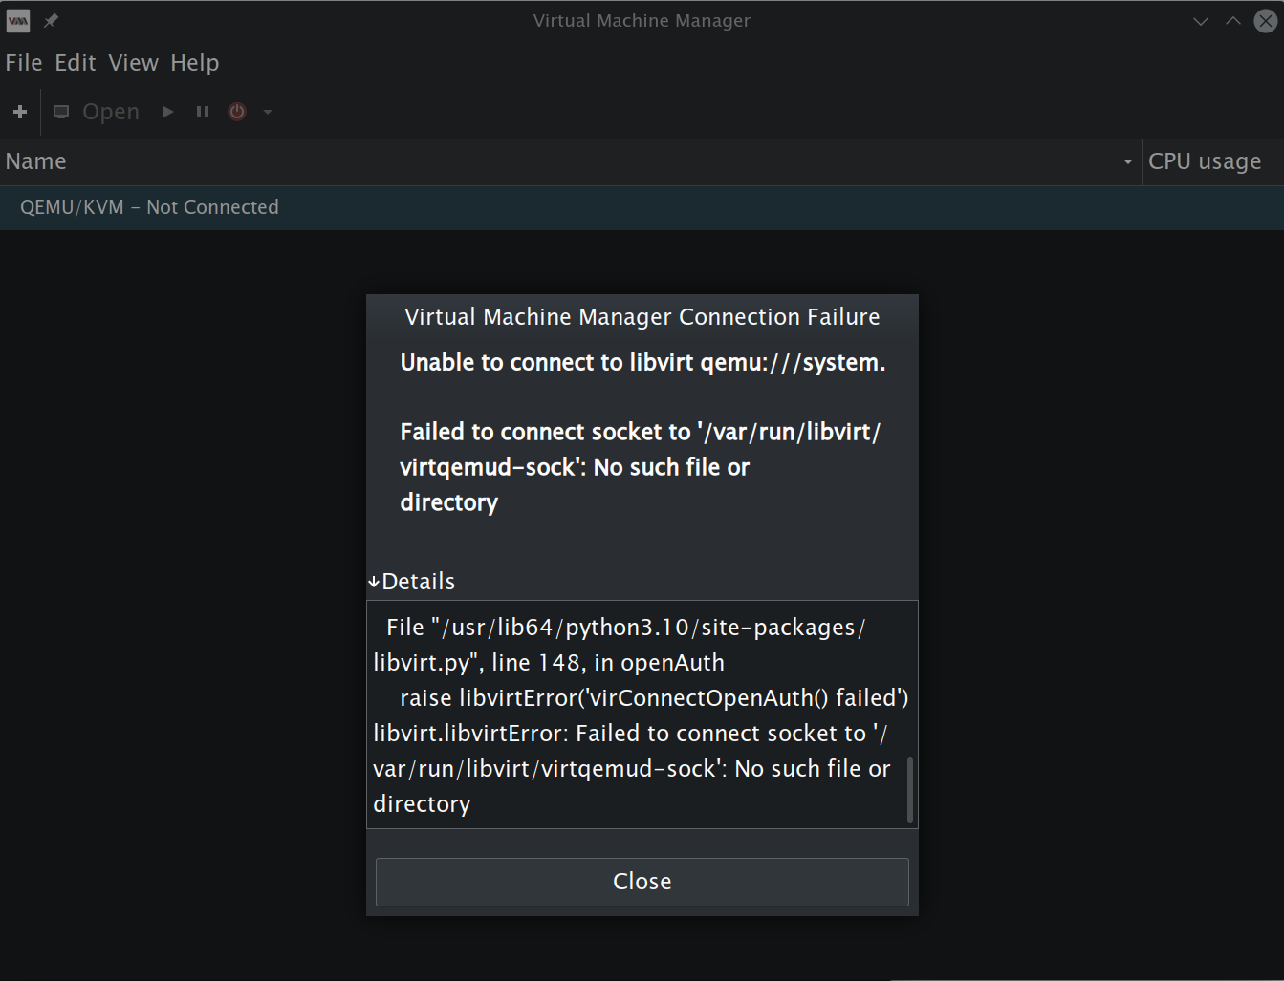
Task: Click the 'Virtual Machine Manager Connection Failure' dialog title
Action: coord(642,317)
